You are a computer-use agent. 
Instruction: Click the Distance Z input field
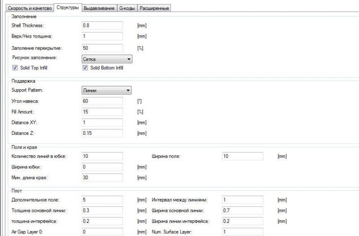click(102, 133)
